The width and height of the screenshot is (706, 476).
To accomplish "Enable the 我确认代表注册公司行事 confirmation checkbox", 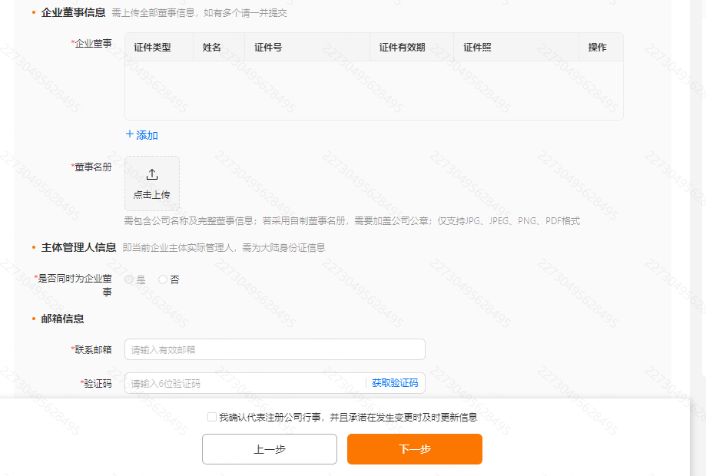I will (x=212, y=417).
